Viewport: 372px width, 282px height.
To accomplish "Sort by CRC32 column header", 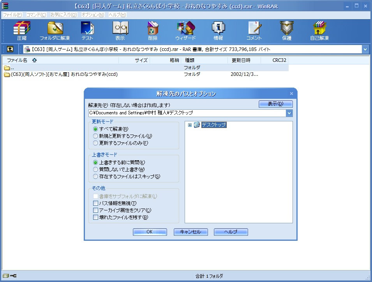I will [275, 60].
